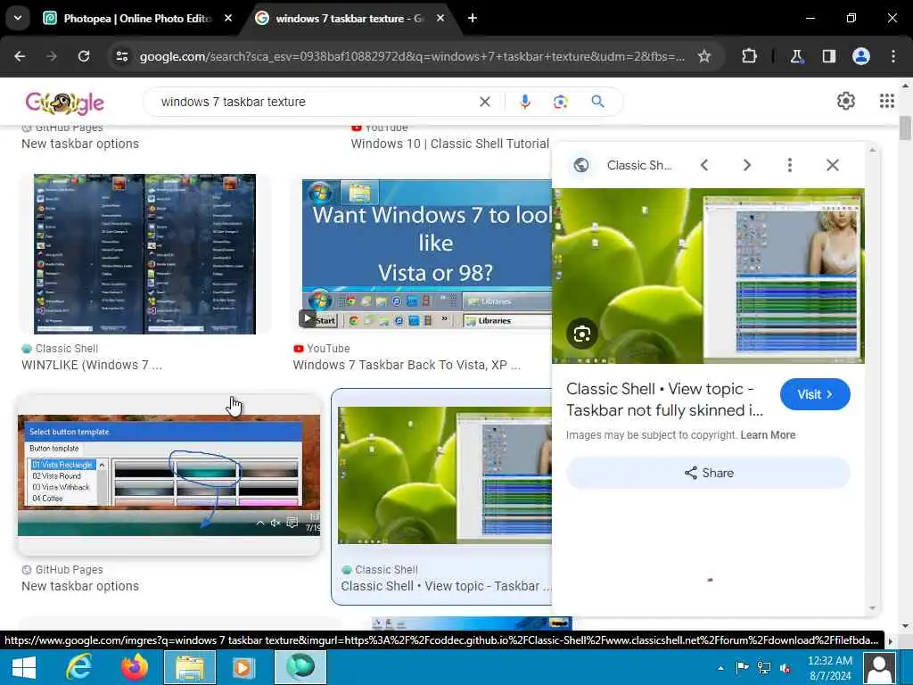This screenshot has height=685, width=913.
Task: Open WIN7LIKE Classic Shell image result
Action: pyautogui.click(x=144, y=254)
